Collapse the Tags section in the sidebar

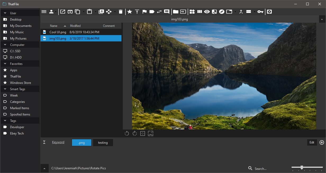coord(5,121)
